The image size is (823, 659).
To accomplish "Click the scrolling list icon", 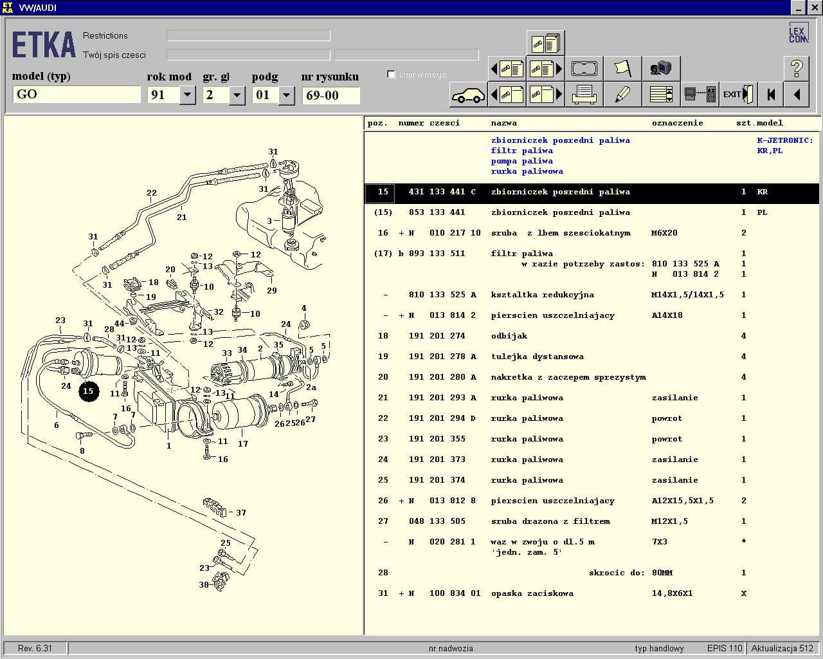I will click(660, 95).
